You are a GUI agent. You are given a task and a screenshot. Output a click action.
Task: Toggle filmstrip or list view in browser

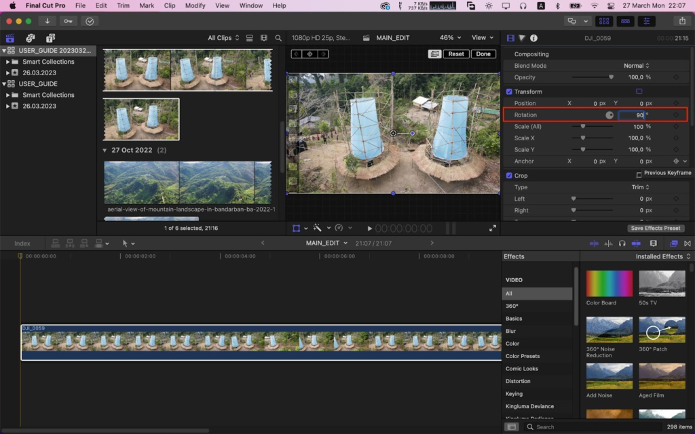(x=250, y=38)
